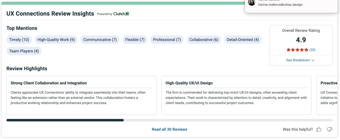The image size is (340, 140).
Task: Click the karina.malkova@uitop.design email text
Action: (280, 5)
